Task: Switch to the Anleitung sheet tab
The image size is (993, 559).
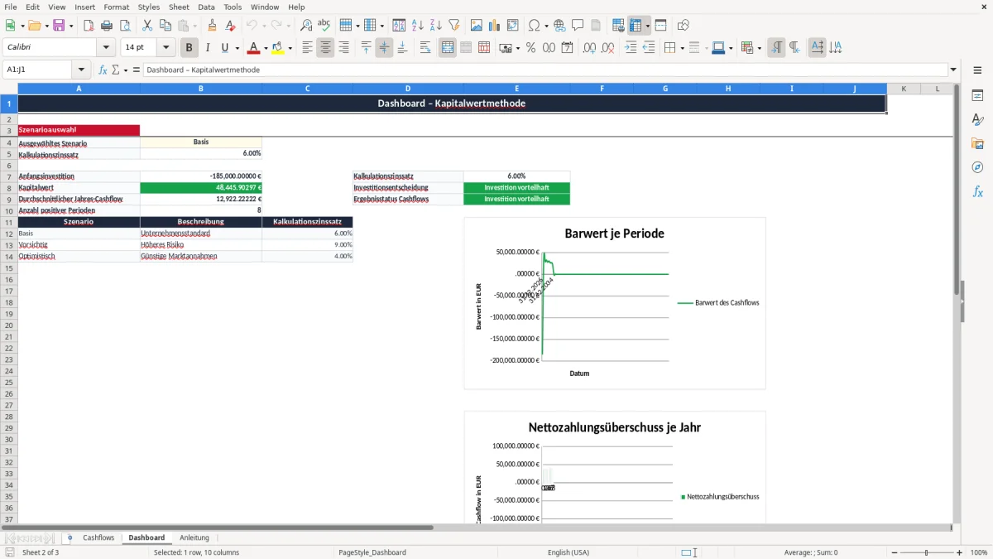Action: 194,538
